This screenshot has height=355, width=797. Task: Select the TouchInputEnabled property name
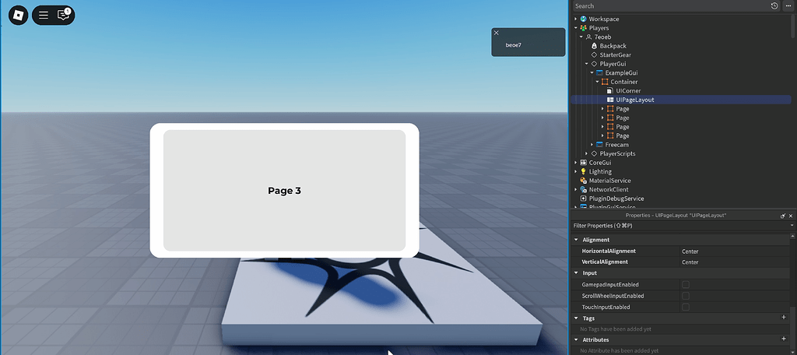606,308
